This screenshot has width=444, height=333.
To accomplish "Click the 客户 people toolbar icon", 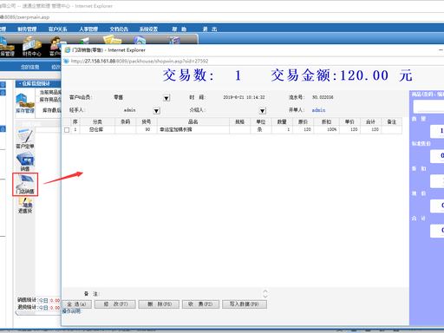I will [55, 46].
